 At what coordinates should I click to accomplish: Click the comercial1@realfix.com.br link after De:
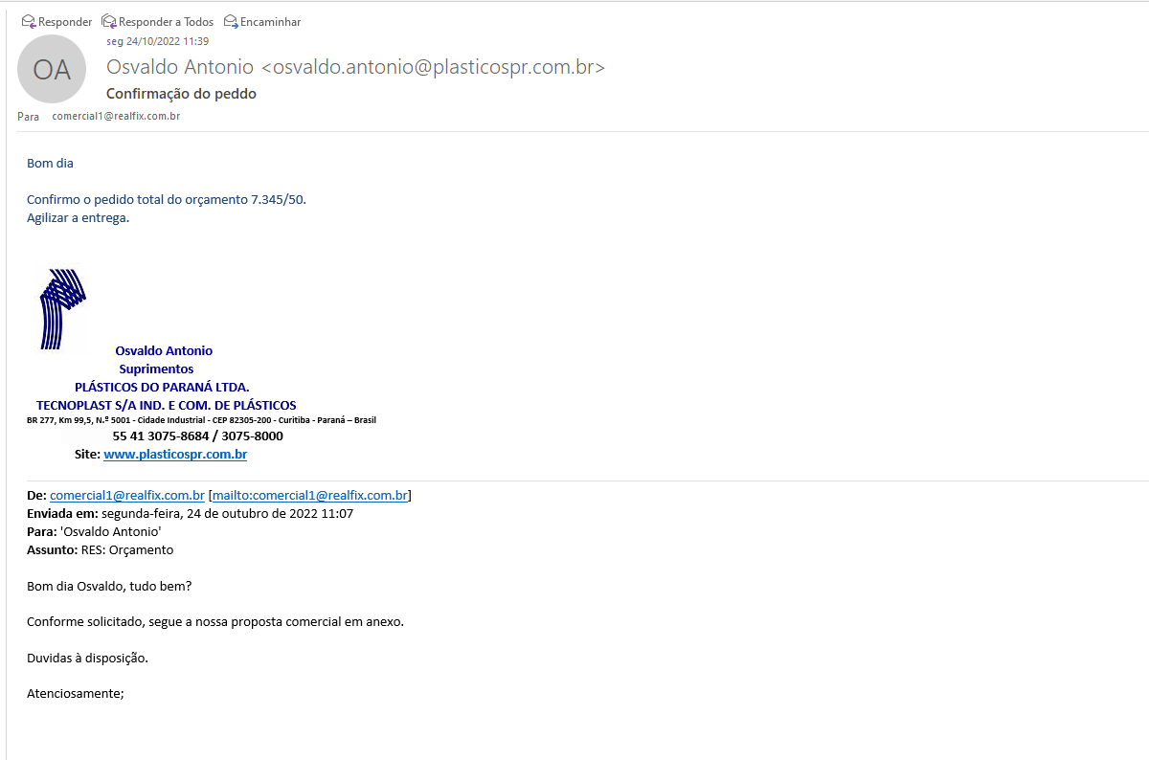point(127,496)
